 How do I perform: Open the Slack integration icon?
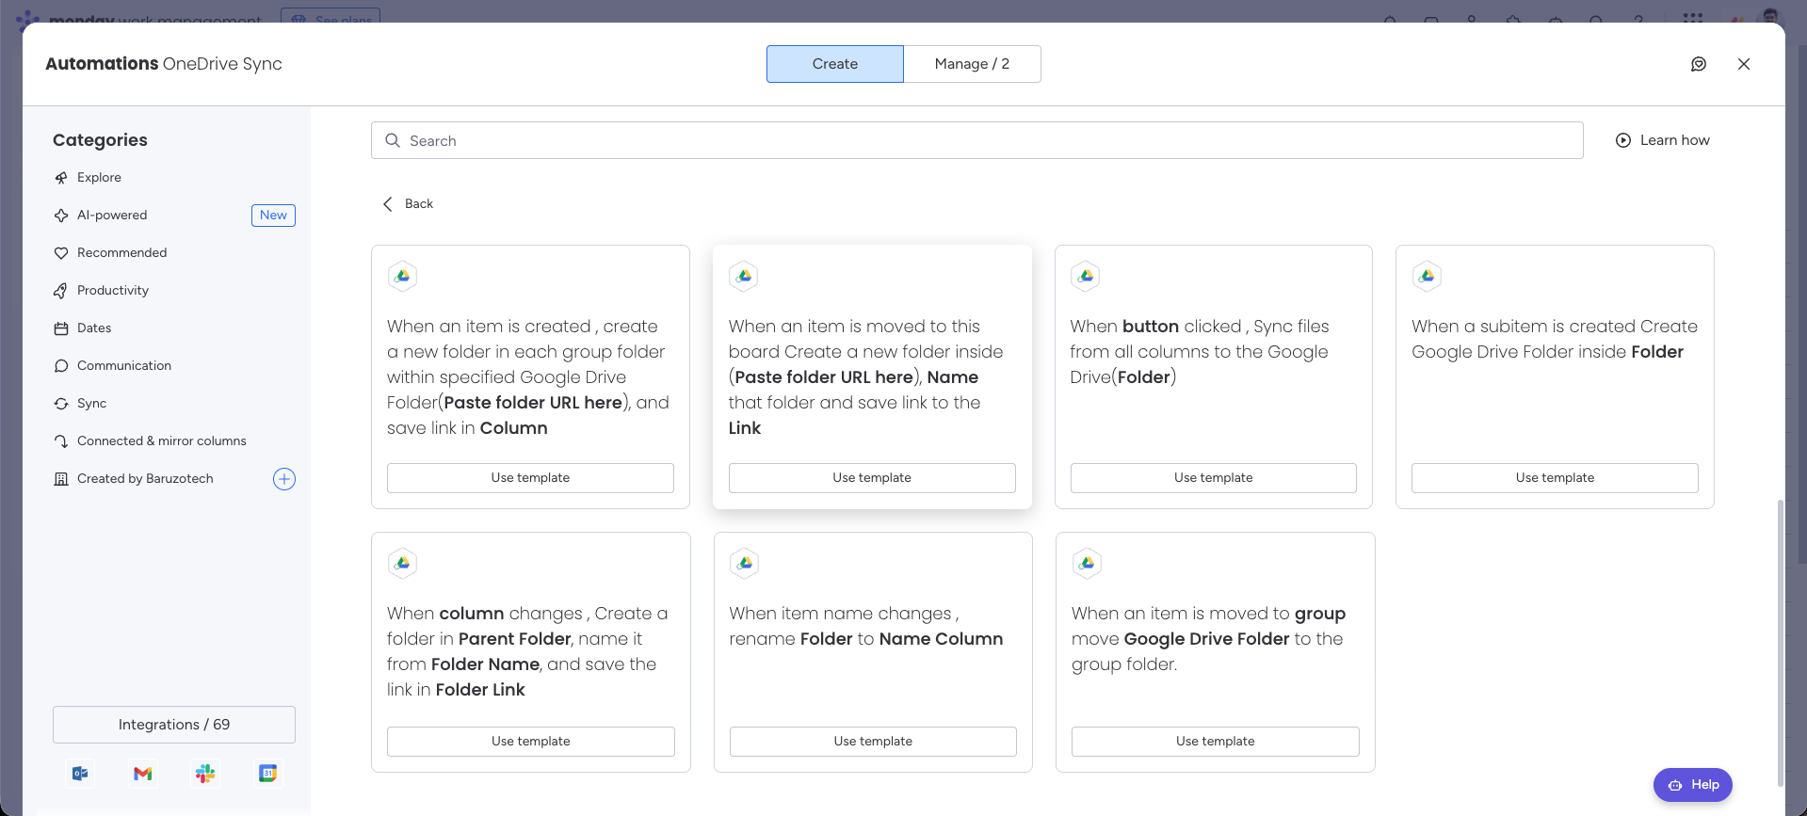click(x=205, y=774)
